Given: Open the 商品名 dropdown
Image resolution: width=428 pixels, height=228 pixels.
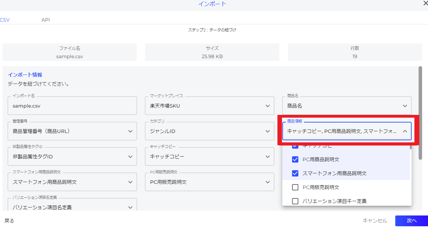Looking at the screenshot, I should coord(347,106).
